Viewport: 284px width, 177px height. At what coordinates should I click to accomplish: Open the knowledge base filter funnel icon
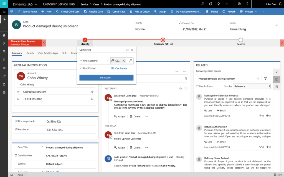[265, 79]
